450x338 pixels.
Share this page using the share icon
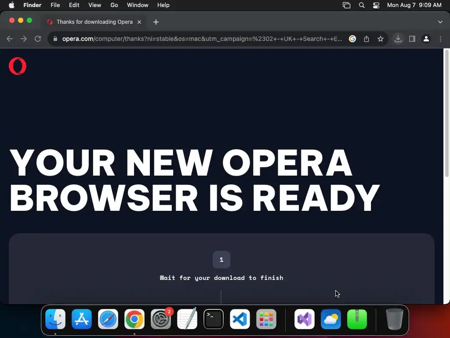(x=367, y=39)
